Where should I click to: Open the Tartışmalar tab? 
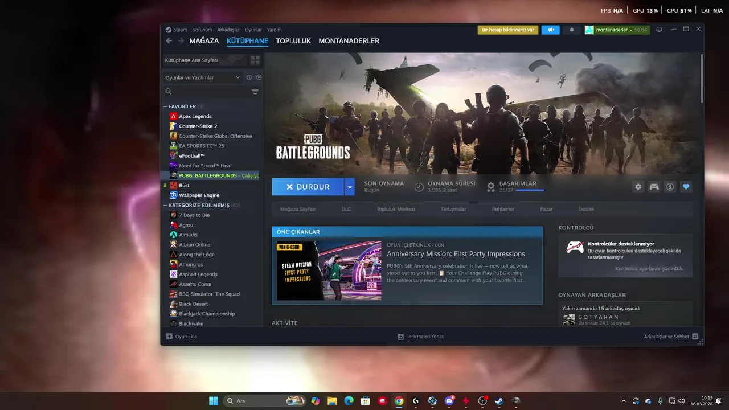point(453,209)
